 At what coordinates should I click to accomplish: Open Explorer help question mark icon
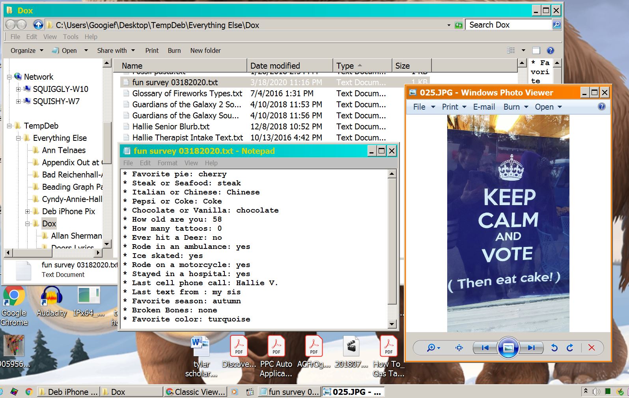pos(551,50)
